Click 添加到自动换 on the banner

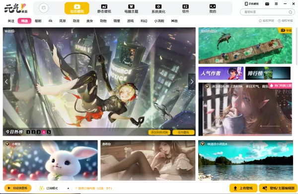tap(159, 132)
